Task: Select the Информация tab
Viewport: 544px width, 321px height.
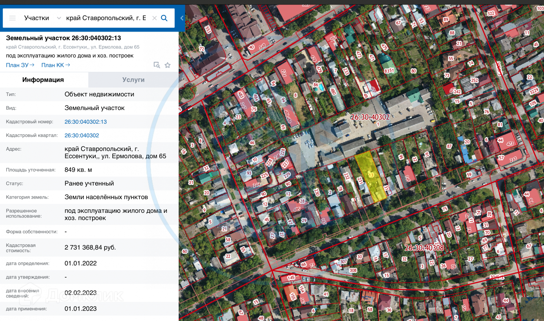Action: click(43, 80)
